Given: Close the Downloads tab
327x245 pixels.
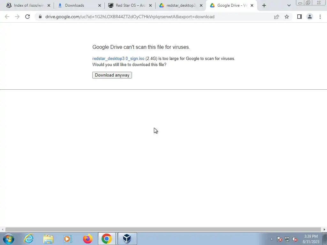Looking at the screenshot, I should pos(100,6).
